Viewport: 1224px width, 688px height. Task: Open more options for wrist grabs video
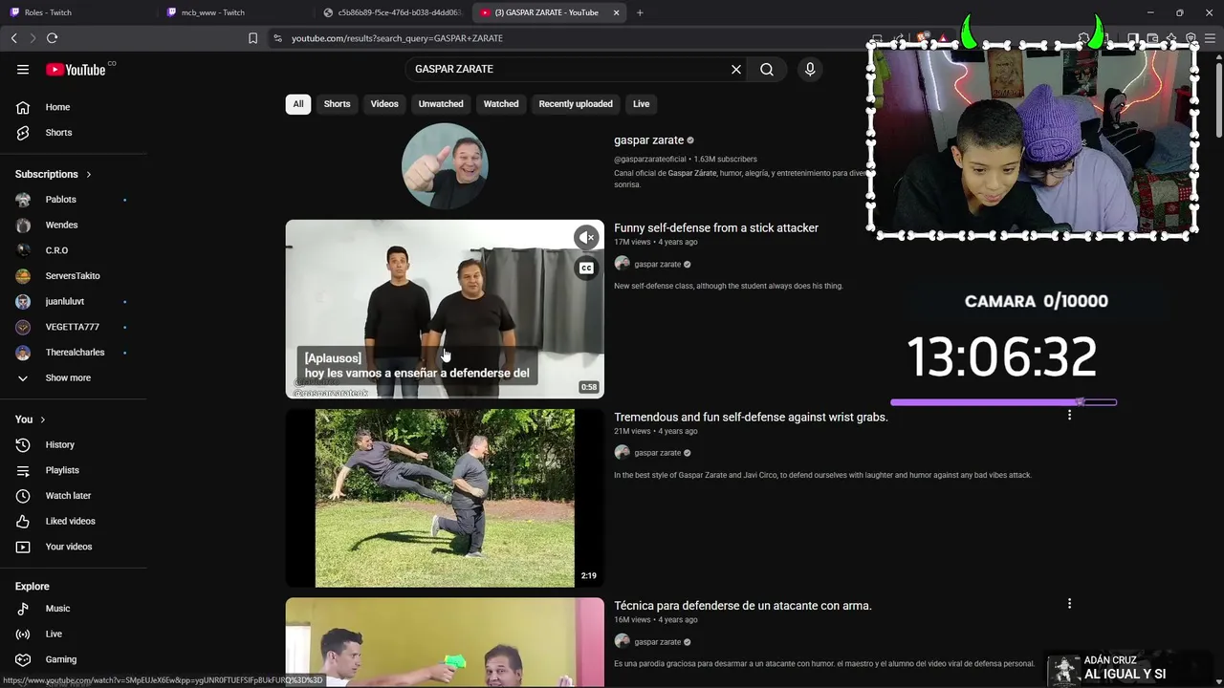pos(1069,415)
